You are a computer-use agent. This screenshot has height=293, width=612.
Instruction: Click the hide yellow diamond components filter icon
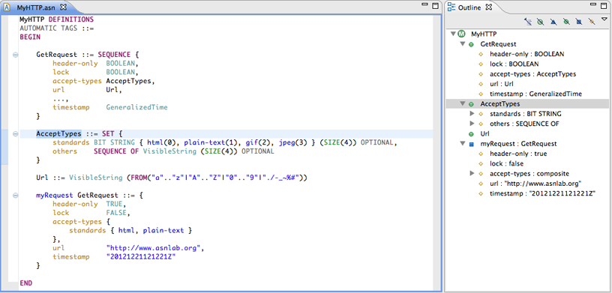[x=592, y=22]
